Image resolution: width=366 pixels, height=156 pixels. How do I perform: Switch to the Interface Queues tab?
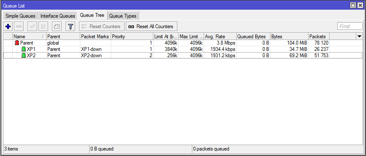(x=57, y=16)
